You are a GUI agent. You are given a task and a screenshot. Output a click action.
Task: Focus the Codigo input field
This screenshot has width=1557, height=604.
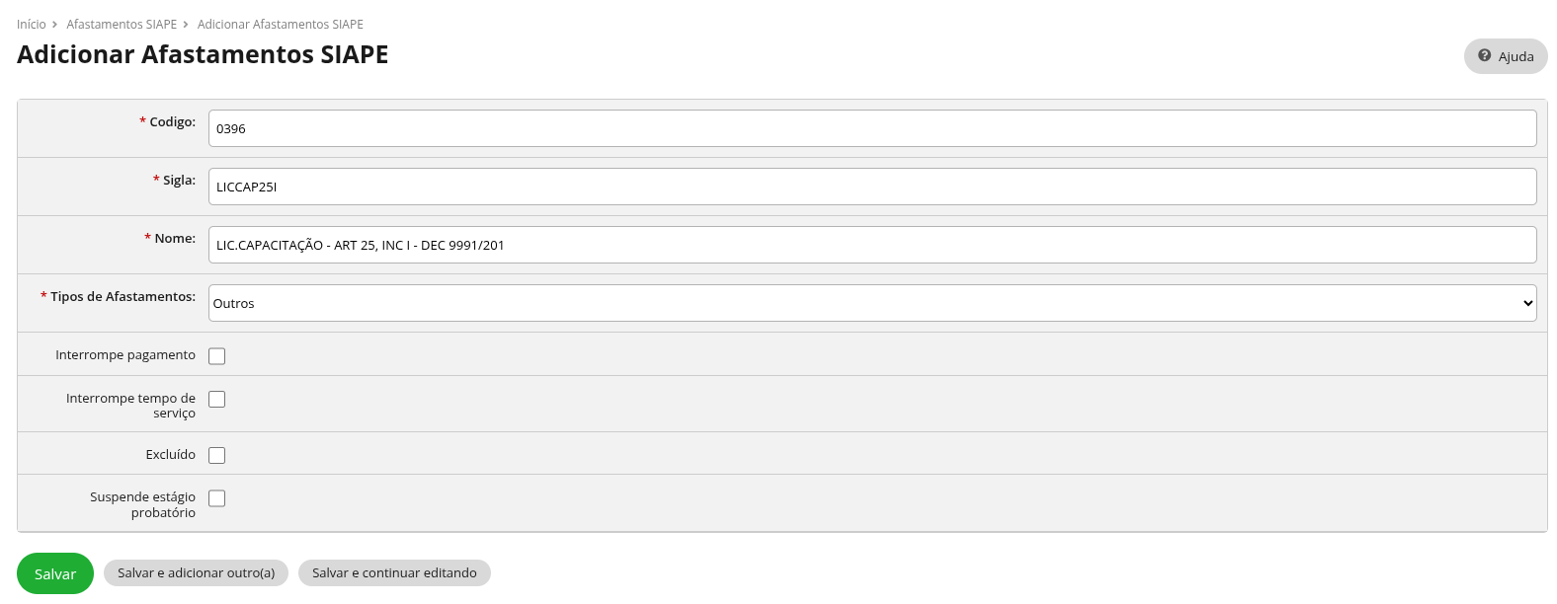tap(872, 128)
